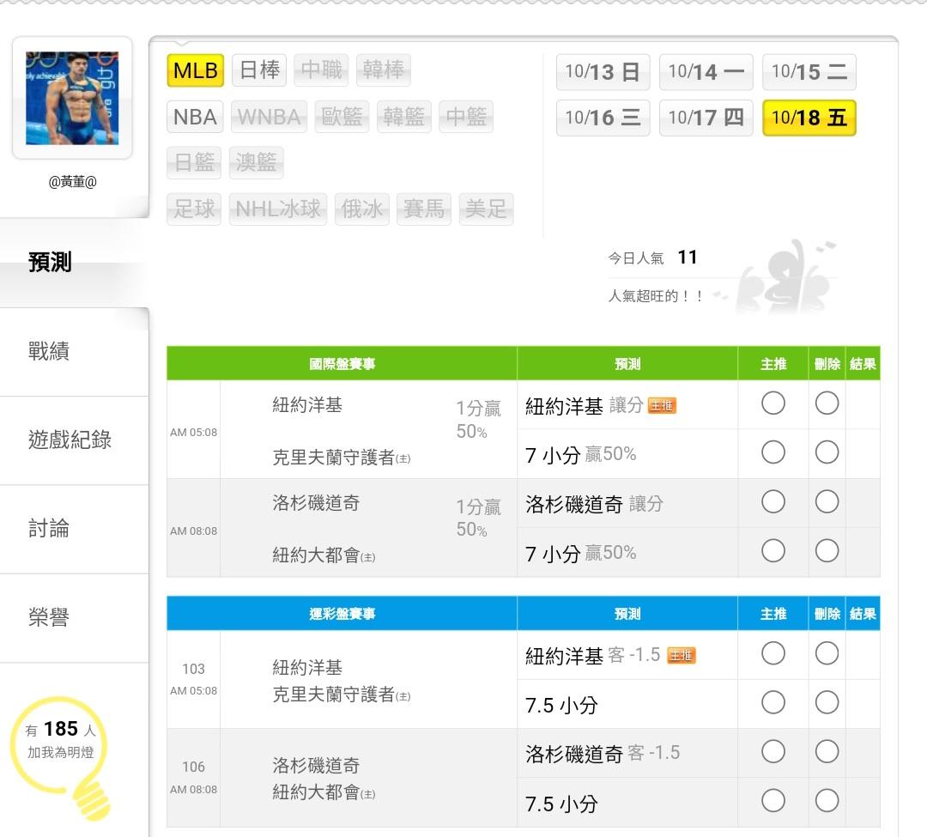927x837 pixels.
Task: Click game number 103
Action: point(193,669)
